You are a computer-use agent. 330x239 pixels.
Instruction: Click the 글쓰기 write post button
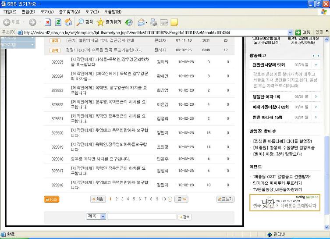[225, 199]
